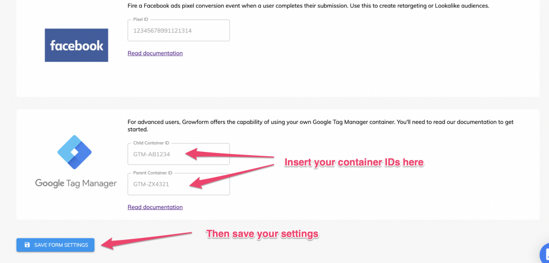Focus the Pixel ID input field
Viewport: 549px width, 263px height.
tap(179, 31)
